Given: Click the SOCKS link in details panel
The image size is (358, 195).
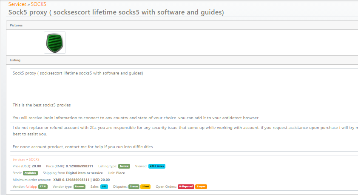Looking at the screenshot, I should click(34, 159).
